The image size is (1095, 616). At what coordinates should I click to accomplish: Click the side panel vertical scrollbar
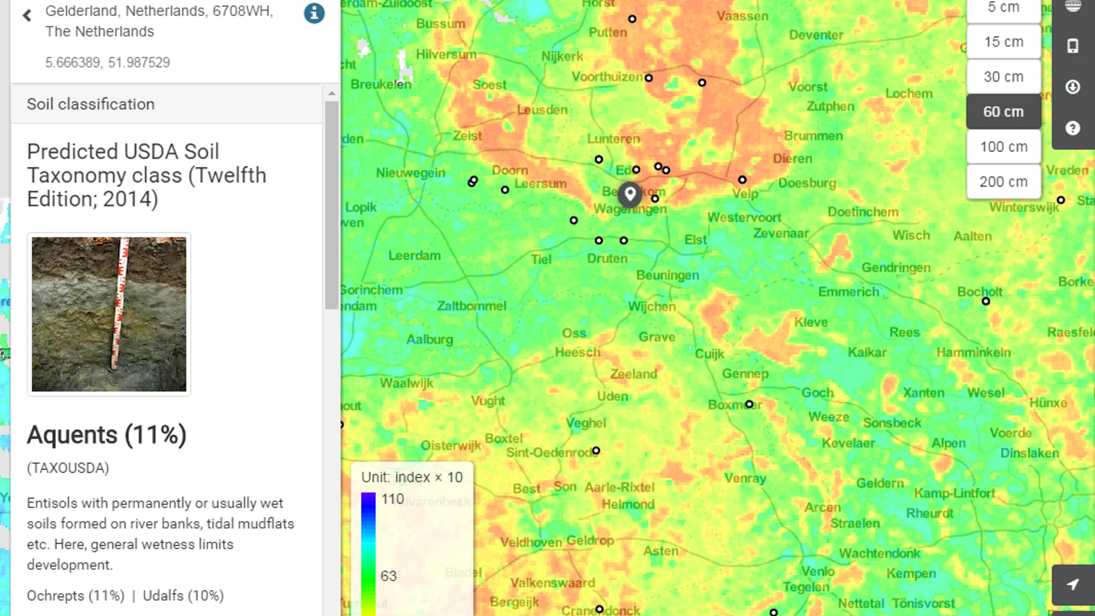click(x=331, y=205)
